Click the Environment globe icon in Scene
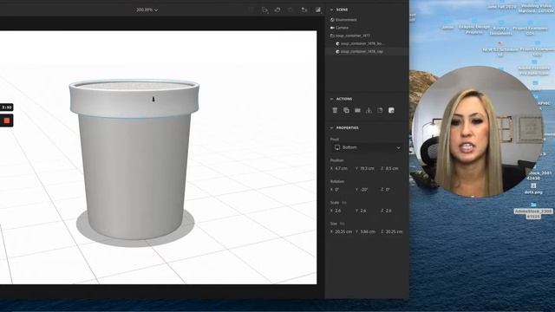 pos(332,20)
